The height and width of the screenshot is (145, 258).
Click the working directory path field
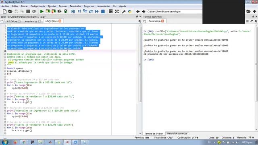tap(175, 12)
